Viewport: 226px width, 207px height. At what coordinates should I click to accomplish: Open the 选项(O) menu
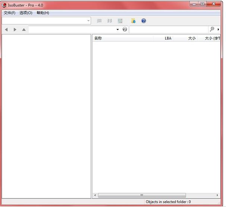[x=26, y=13]
